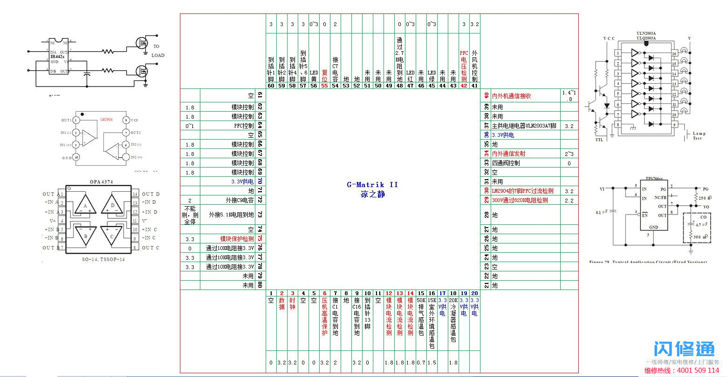
Task: Click LM2904的7脚PFC过流检测 label
Action: [x=522, y=191]
